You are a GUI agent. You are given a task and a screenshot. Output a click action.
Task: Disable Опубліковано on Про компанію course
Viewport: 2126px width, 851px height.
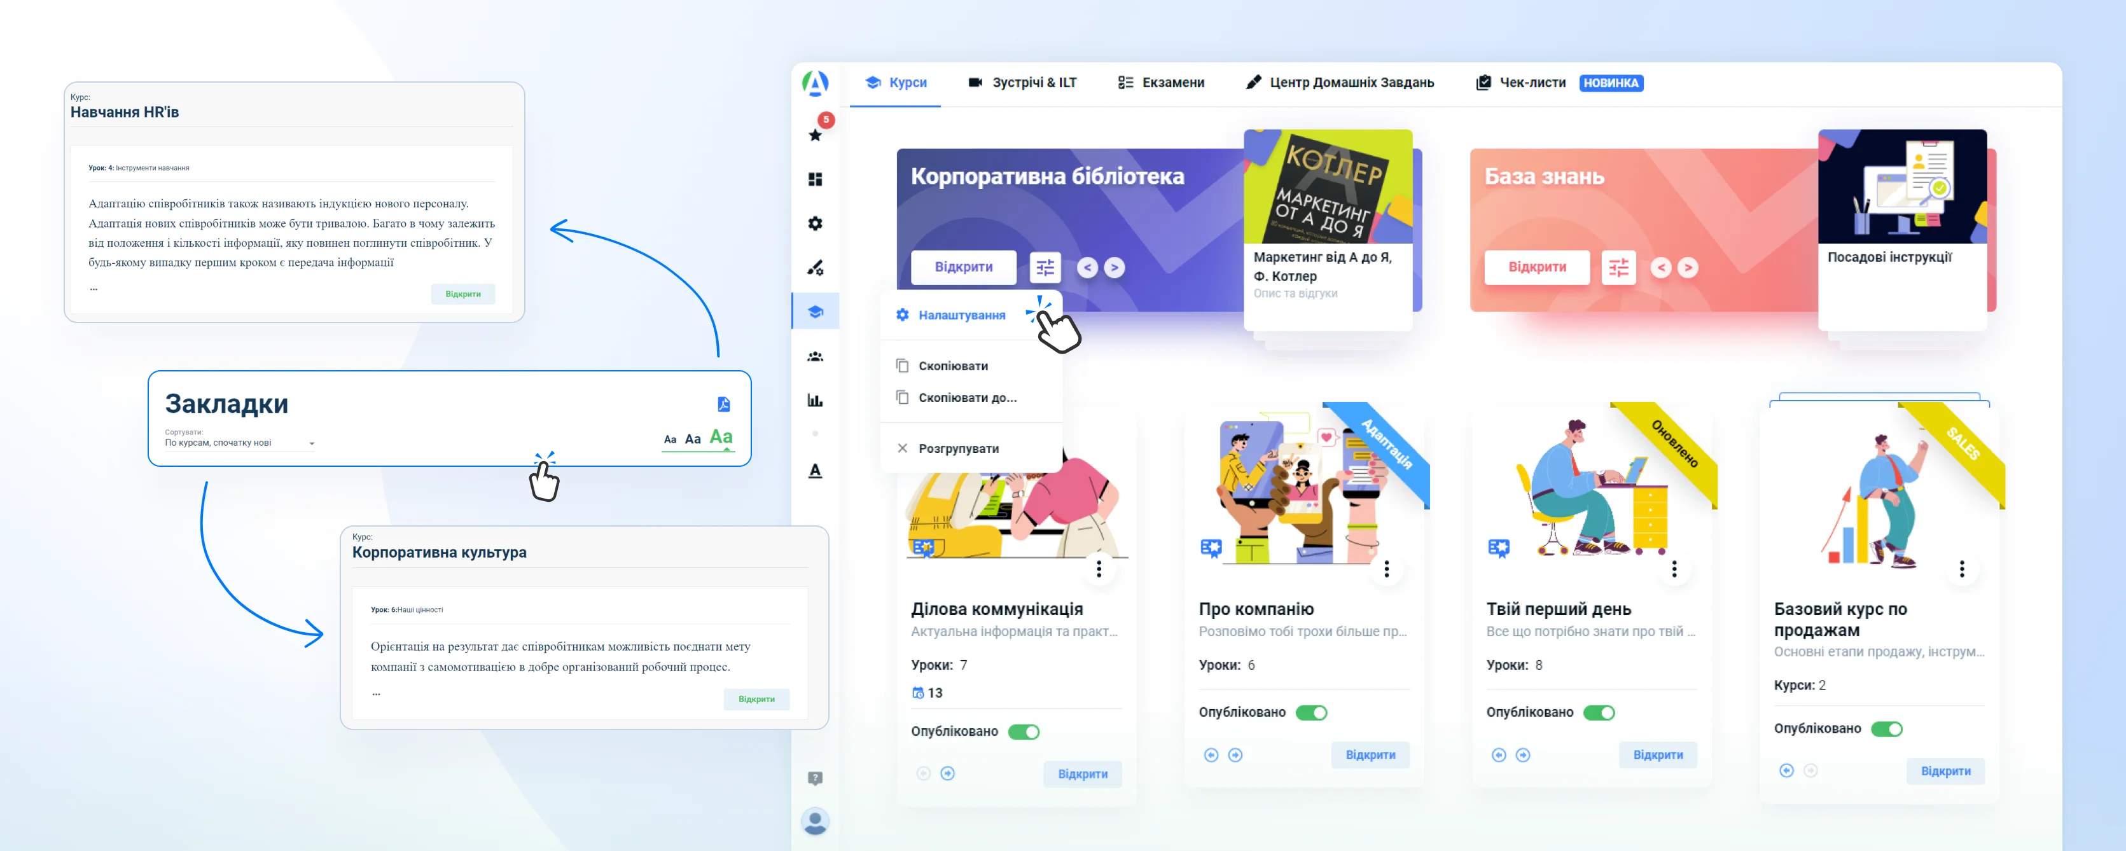[1313, 712]
